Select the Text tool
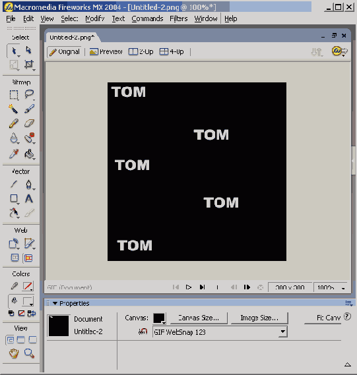Image resolution: width=357 pixels, height=375 pixels. [29, 198]
